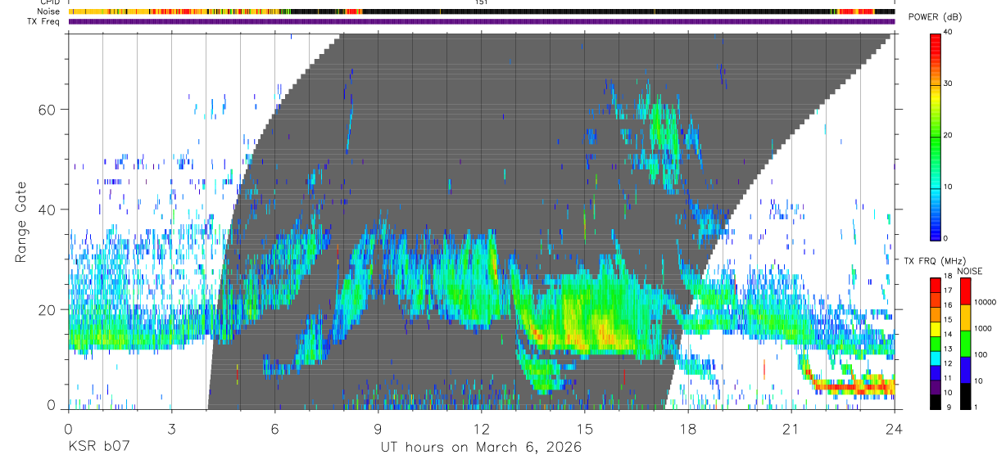Click the 'Range Gate' vertical axis title
This screenshot has width=1006, height=464.
click(x=20, y=223)
